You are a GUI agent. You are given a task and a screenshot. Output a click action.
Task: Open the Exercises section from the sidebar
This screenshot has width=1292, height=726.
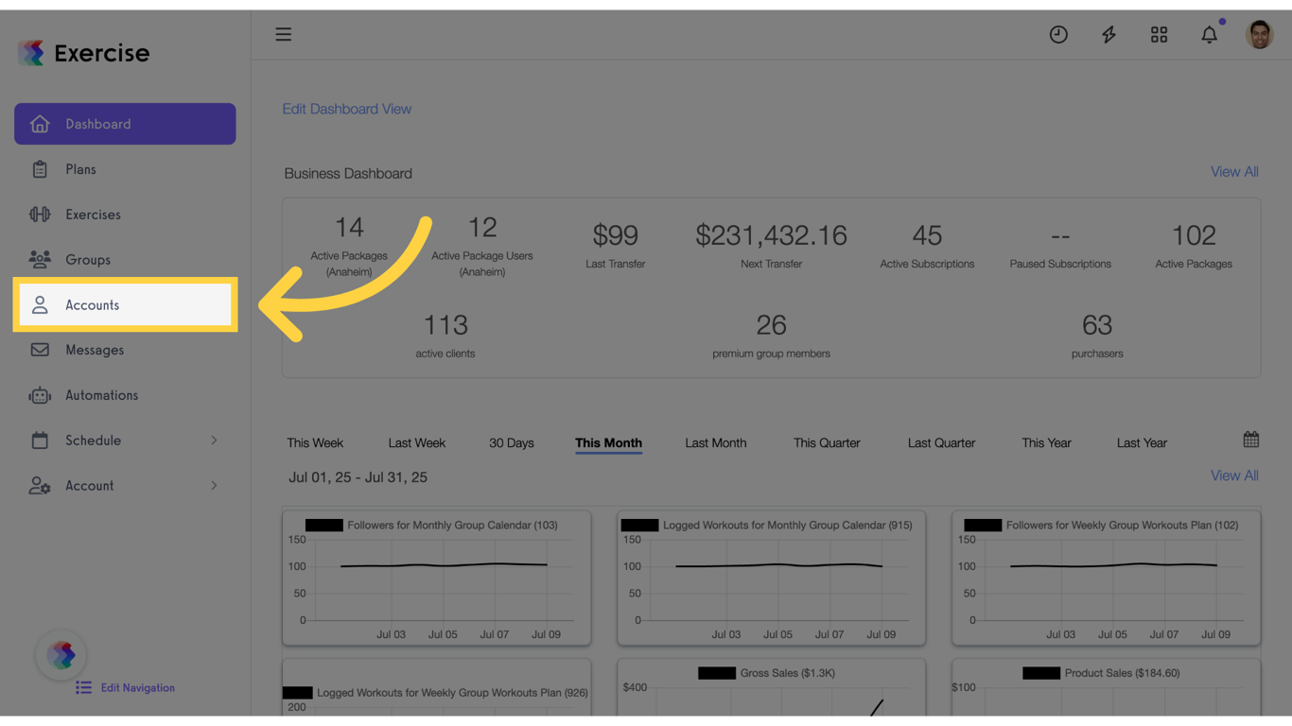pos(95,215)
